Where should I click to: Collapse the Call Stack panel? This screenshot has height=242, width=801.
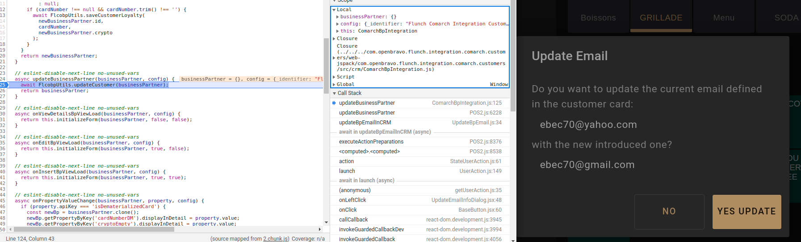334,93
